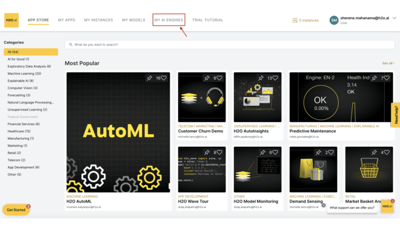Filter by Machine Learning (20)
This screenshot has width=400, height=228.
point(24,74)
